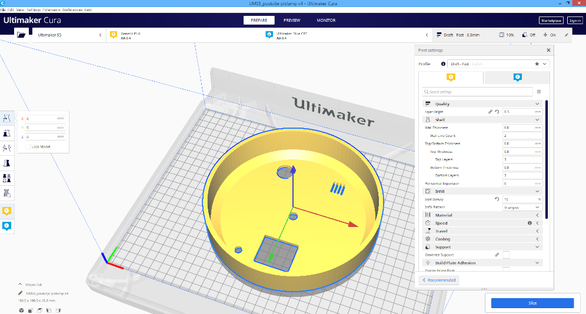This screenshot has height=314, width=586.
Task: Open the Infill Pattern dropdown
Action: coord(522,207)
